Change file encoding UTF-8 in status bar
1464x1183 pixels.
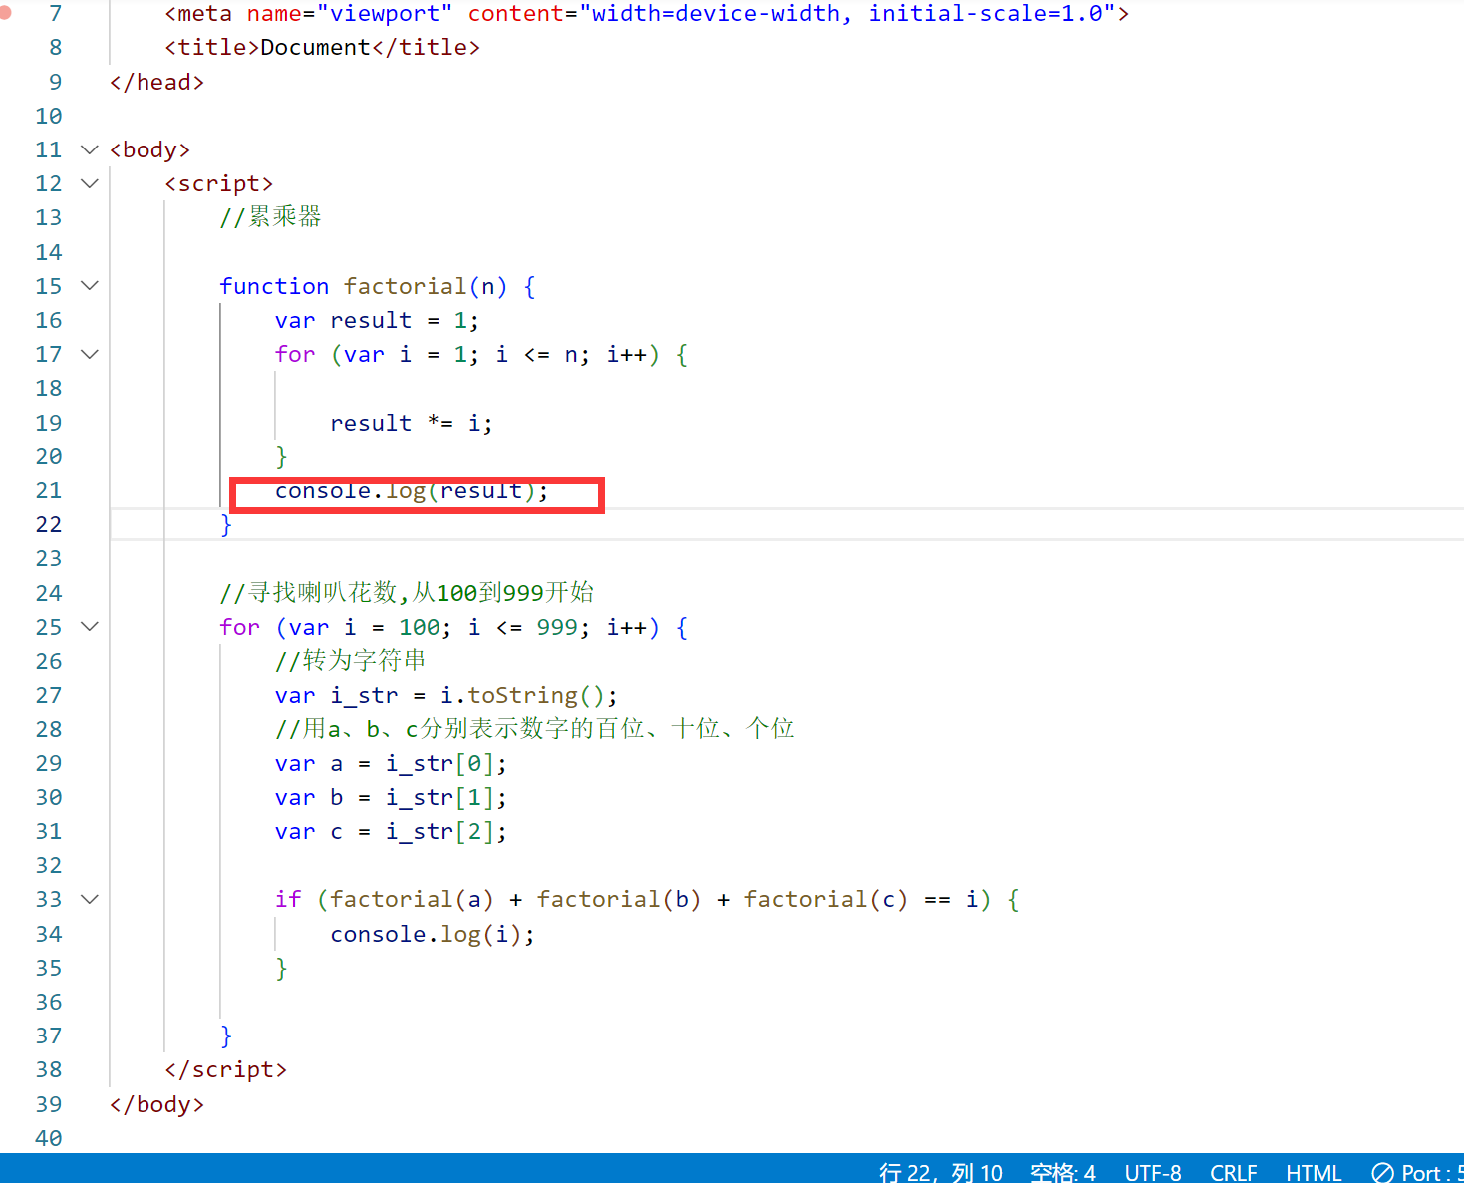[x=1153, y=1172]
